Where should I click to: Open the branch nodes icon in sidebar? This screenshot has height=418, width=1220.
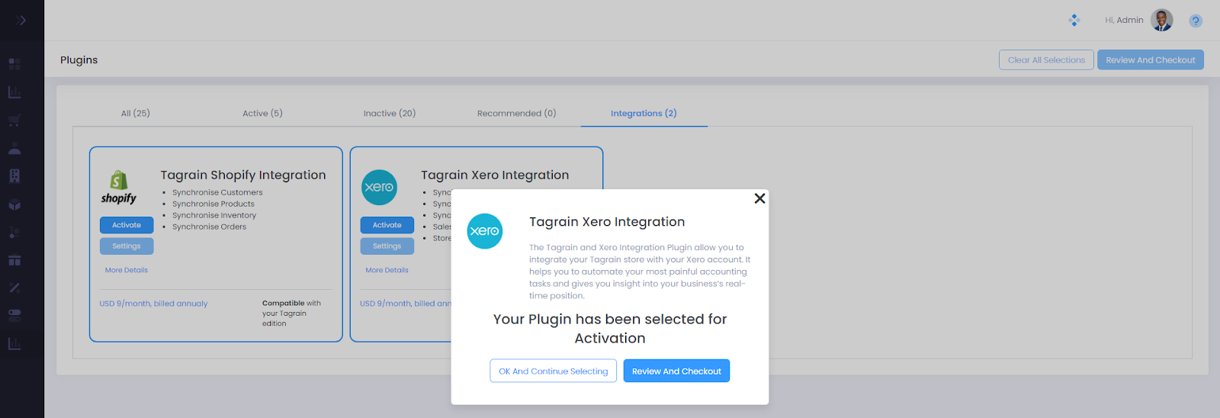click(x=14, y=232)
